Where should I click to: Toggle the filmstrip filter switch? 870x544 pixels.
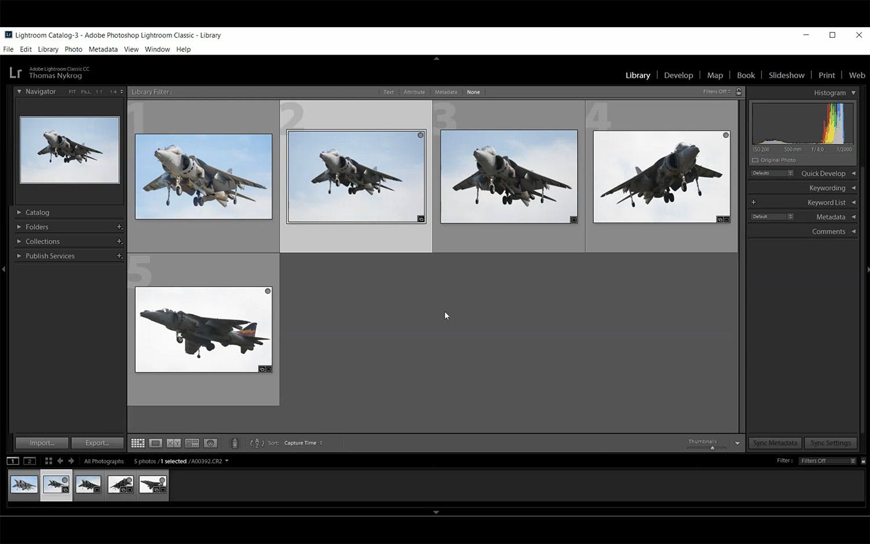863,461
